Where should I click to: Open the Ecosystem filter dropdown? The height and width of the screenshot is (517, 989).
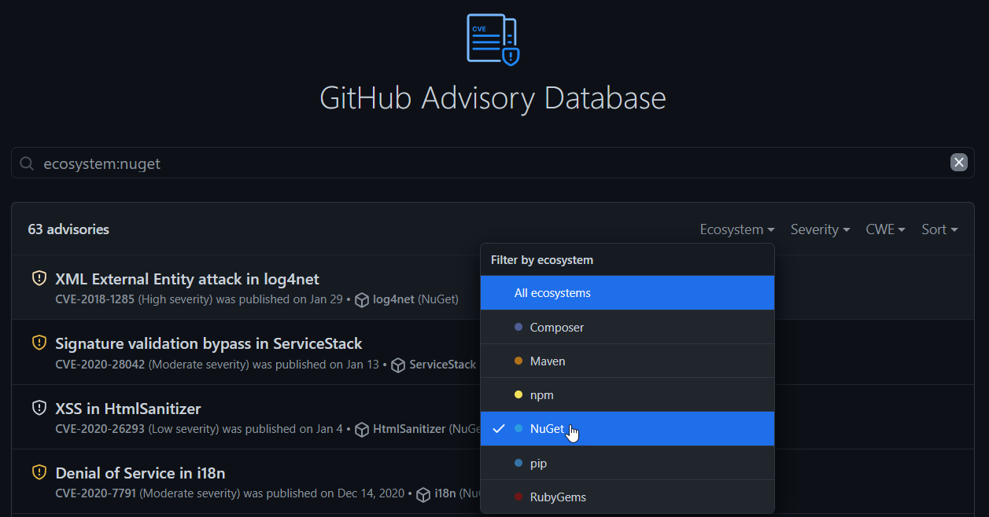(736, 229)
